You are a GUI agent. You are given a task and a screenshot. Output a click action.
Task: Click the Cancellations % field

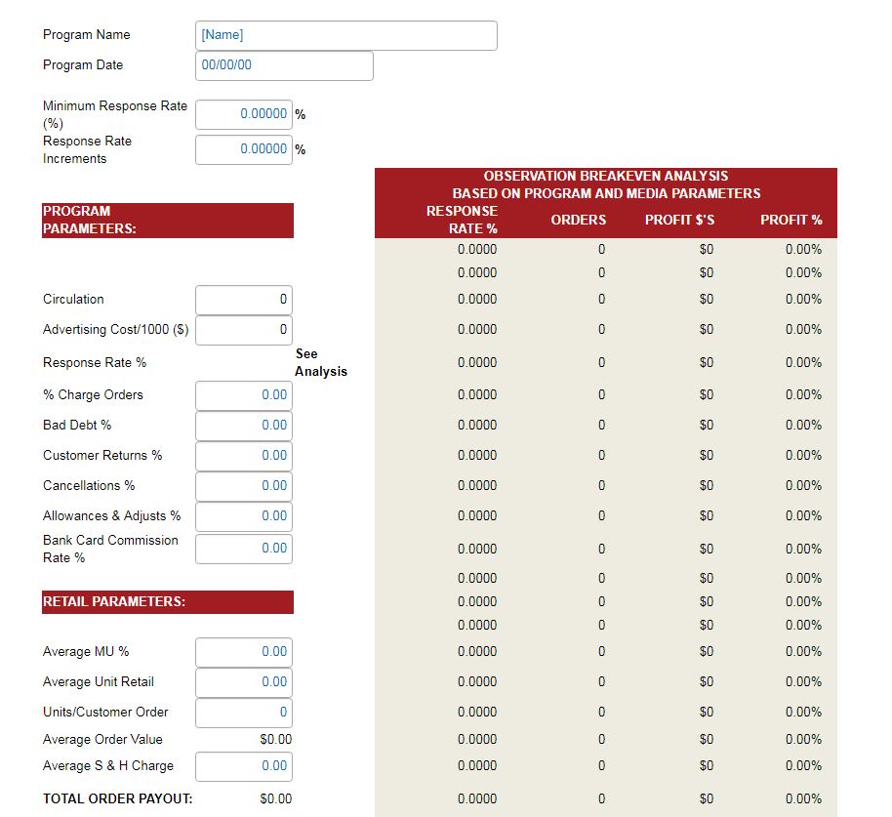tap(243, 486)
